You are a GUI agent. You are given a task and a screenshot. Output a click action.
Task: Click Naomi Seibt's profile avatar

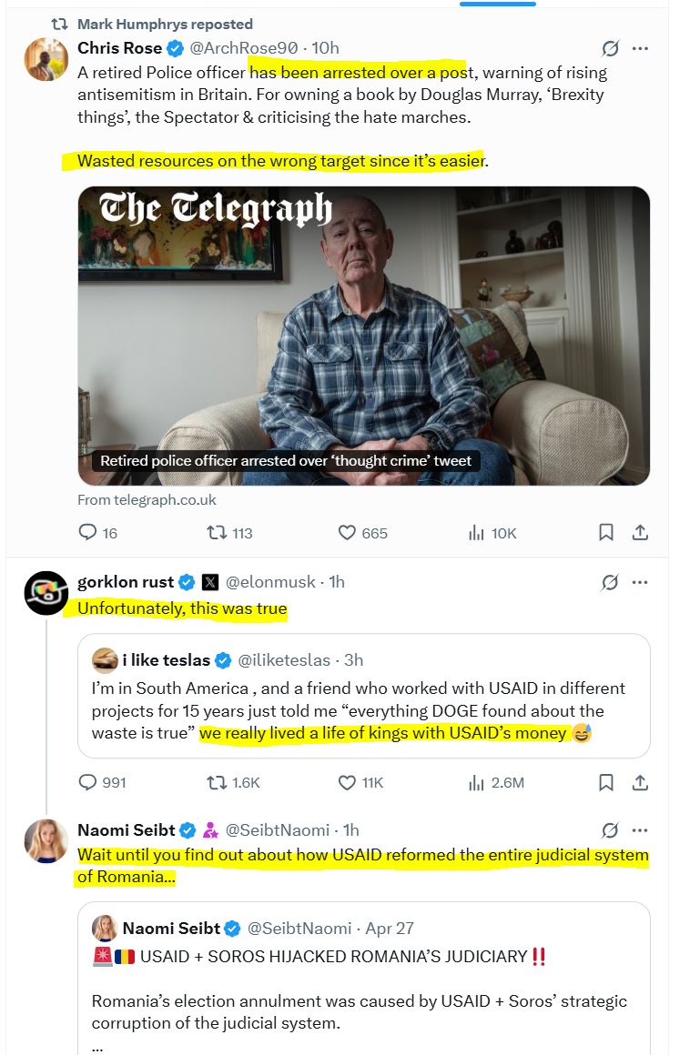pyautogui.click(x=46, y=841)
